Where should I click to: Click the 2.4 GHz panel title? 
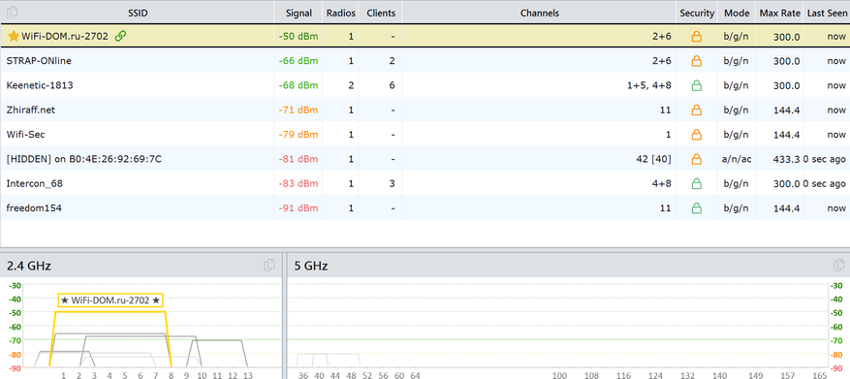(x=29, y=266)
